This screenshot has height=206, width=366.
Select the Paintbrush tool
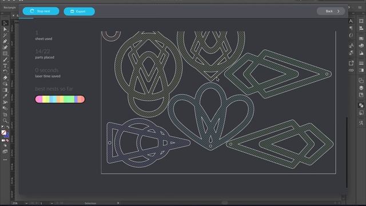(5, 60)
